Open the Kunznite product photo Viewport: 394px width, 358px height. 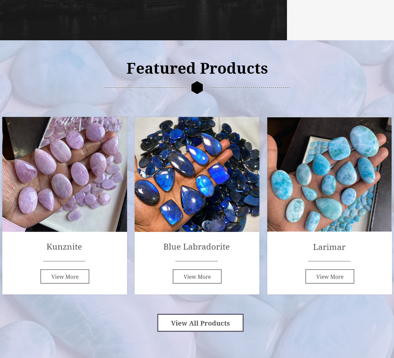click(x=65, y=174)
